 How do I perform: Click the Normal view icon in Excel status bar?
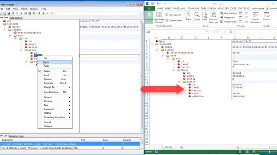240,152
